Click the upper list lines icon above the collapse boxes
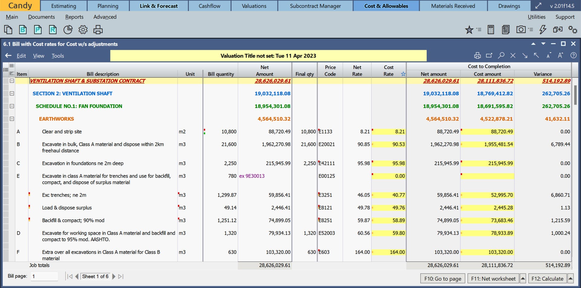 (x=12, y=66)
